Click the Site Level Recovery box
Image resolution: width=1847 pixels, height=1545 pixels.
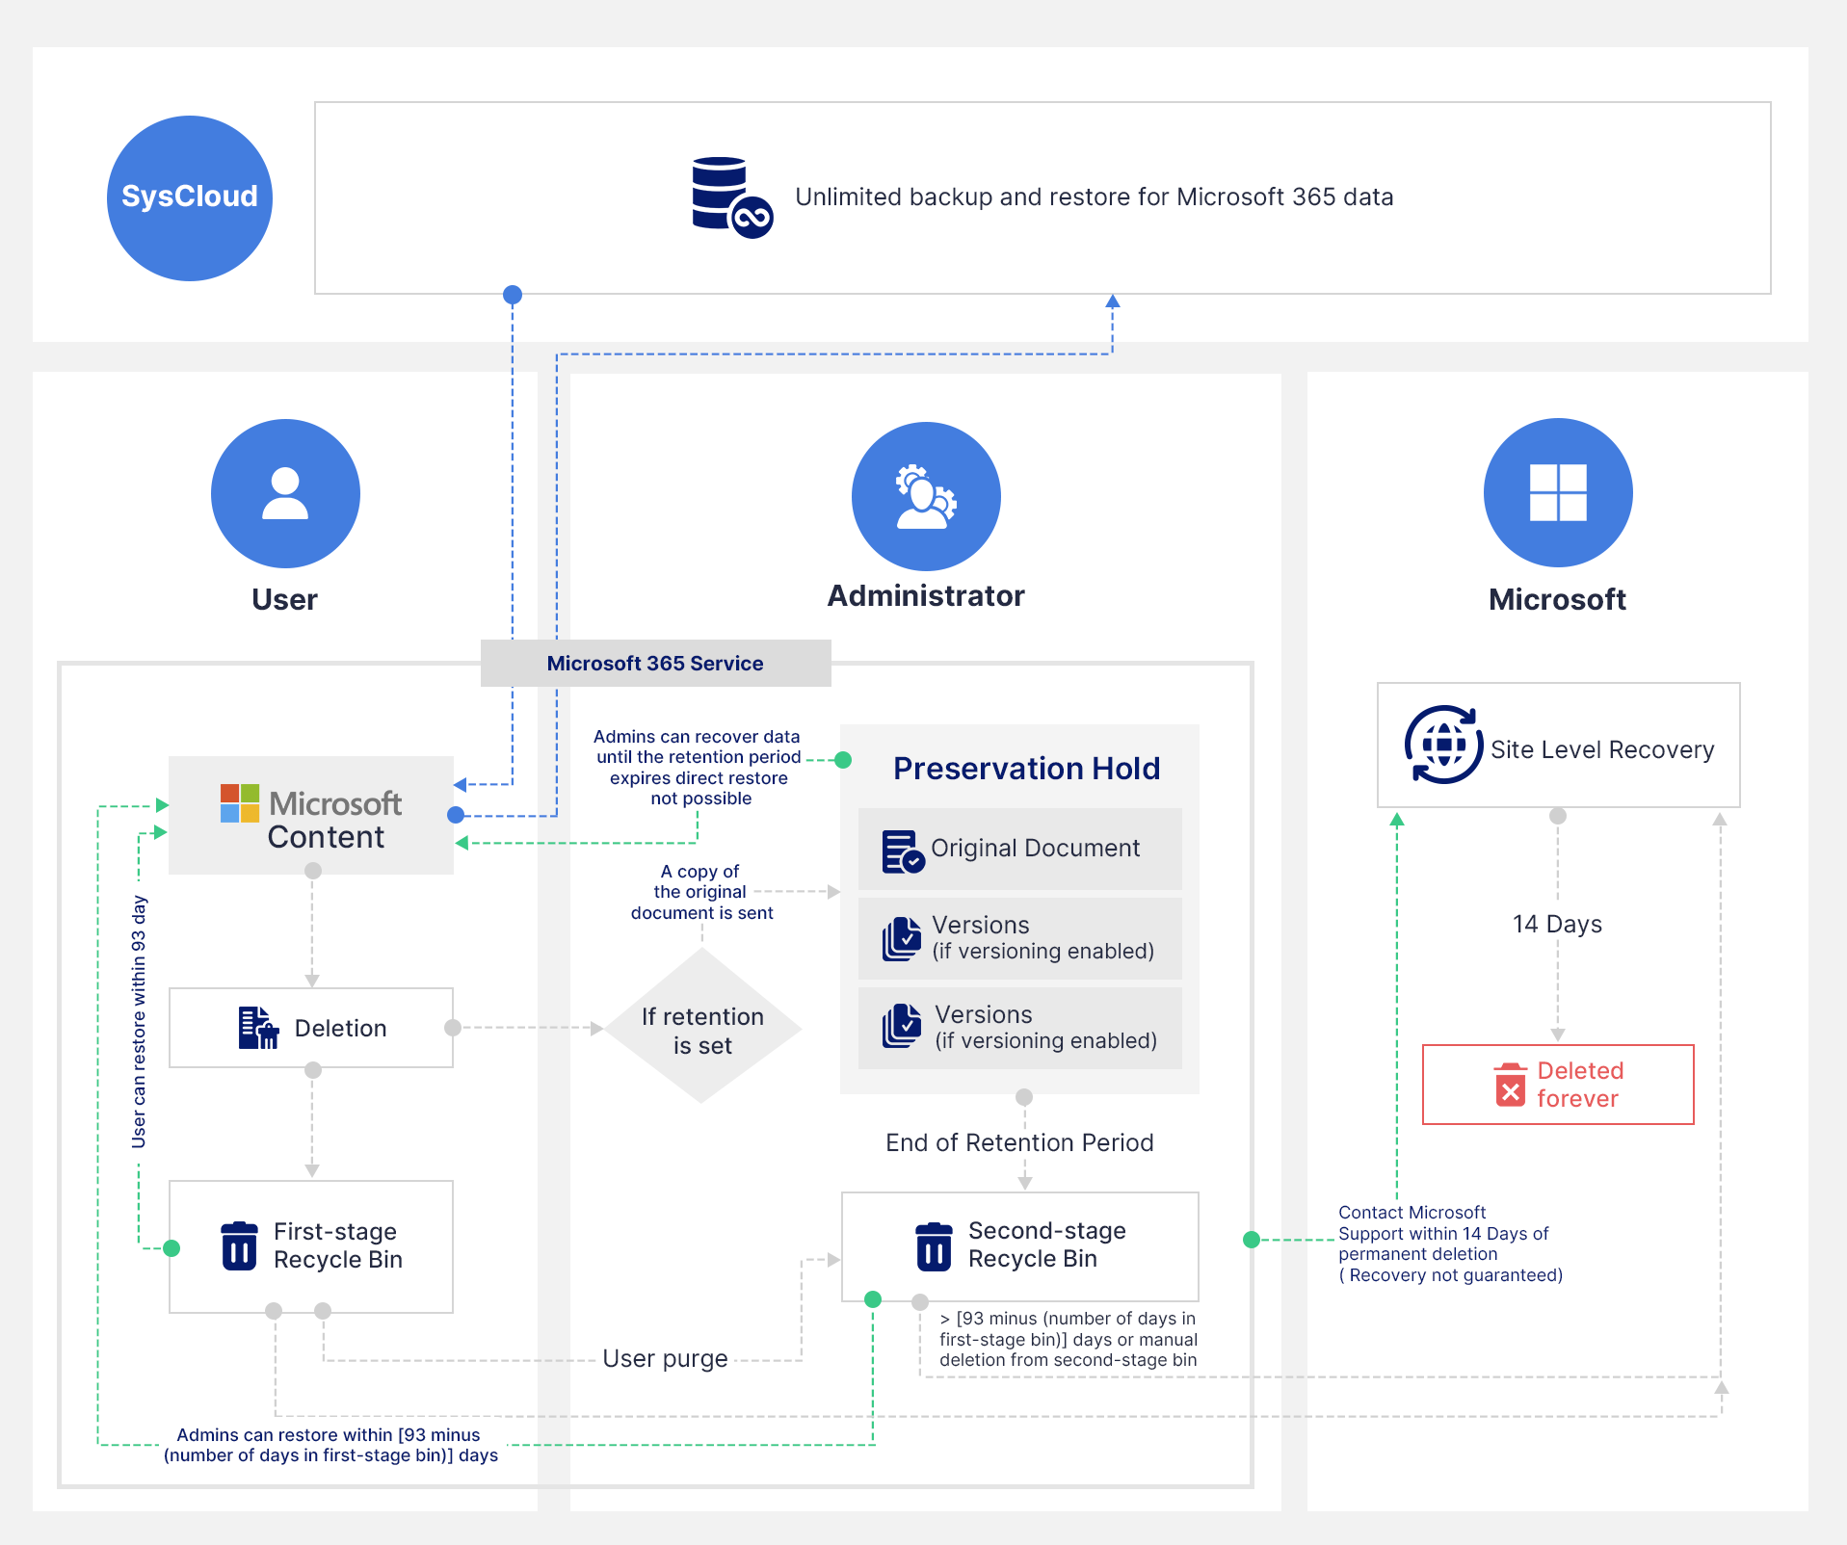tap(1559, 745)
